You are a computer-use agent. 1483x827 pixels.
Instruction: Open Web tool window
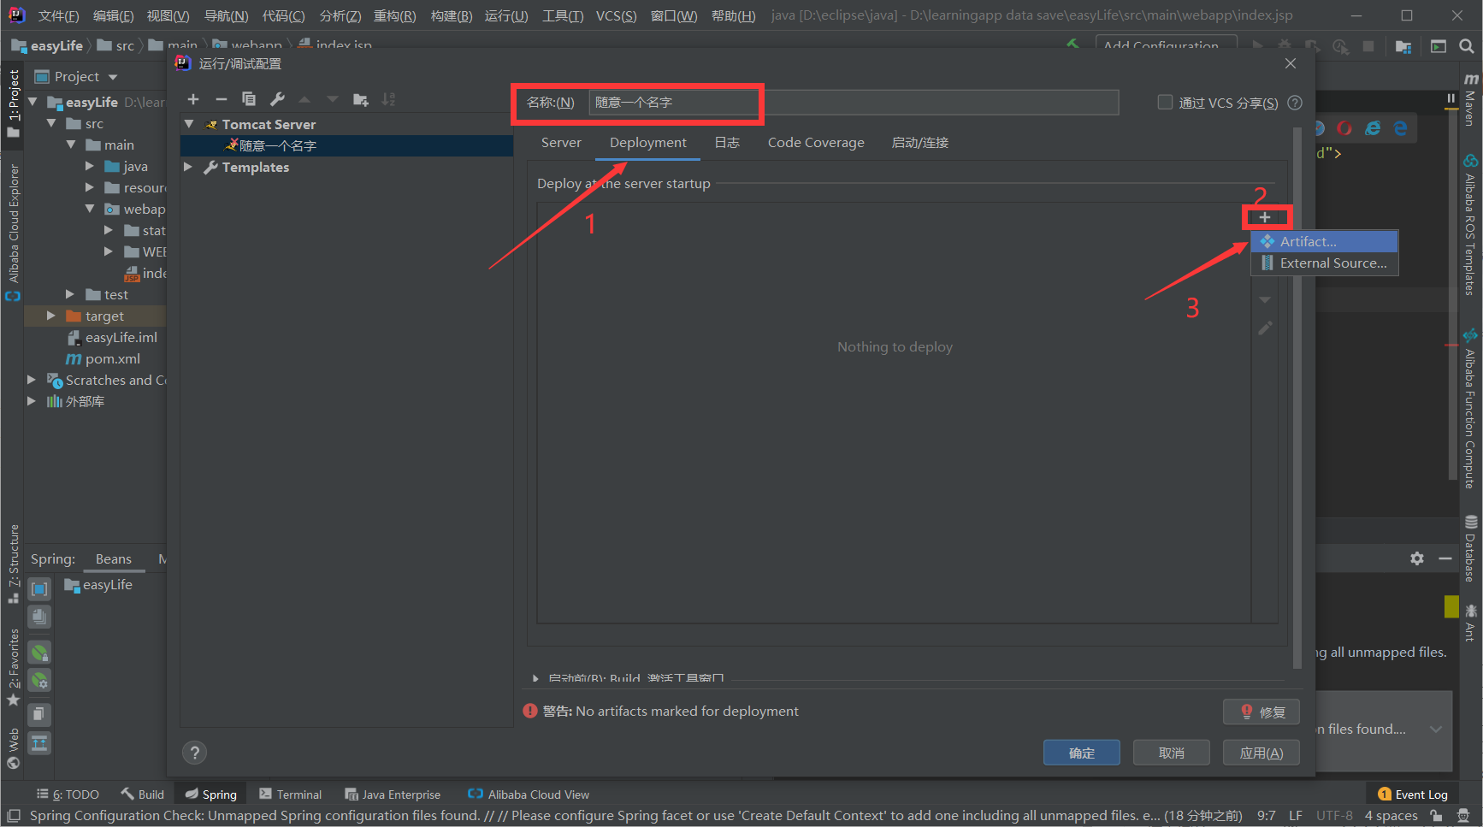(x=13, y=748)
